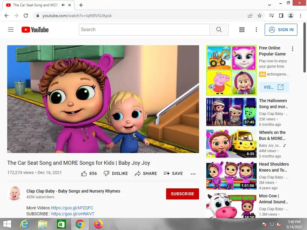Screen dimensions: 307x230
Task: Click the SIGN IN button
Action: point(281,30)
